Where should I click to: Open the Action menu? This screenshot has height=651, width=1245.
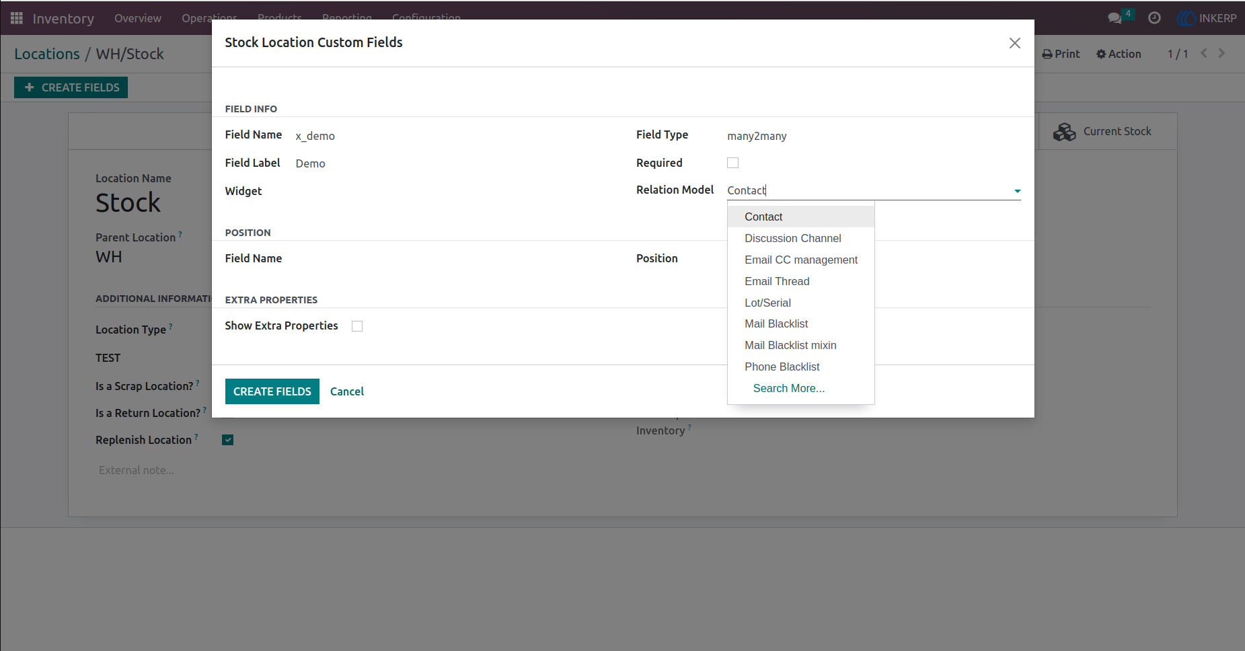coord(1119,54)
